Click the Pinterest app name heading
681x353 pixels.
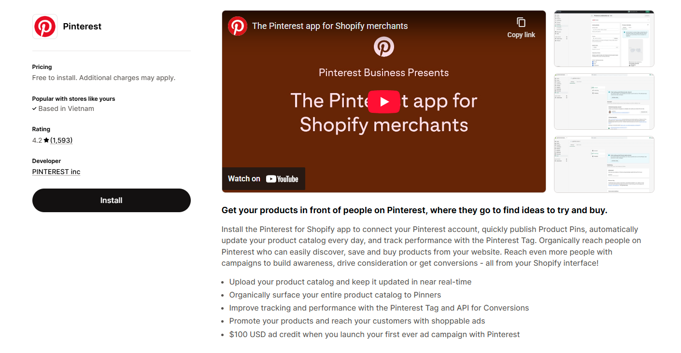pyautogui.click(x=82, y=26)
